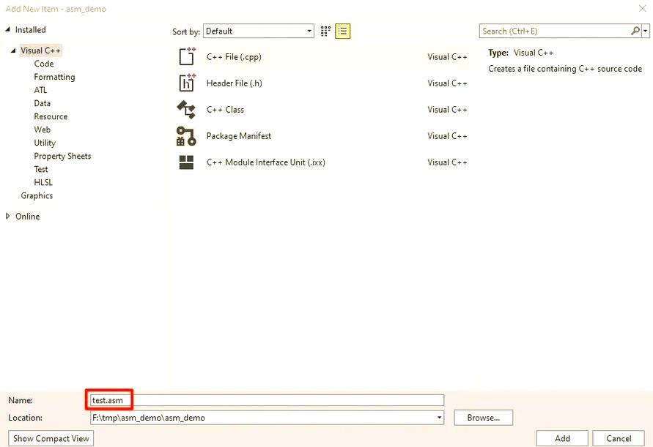Screen dimensions: 653x447
Task: Click the Package Manifest template icon
Action: point(186,136)
